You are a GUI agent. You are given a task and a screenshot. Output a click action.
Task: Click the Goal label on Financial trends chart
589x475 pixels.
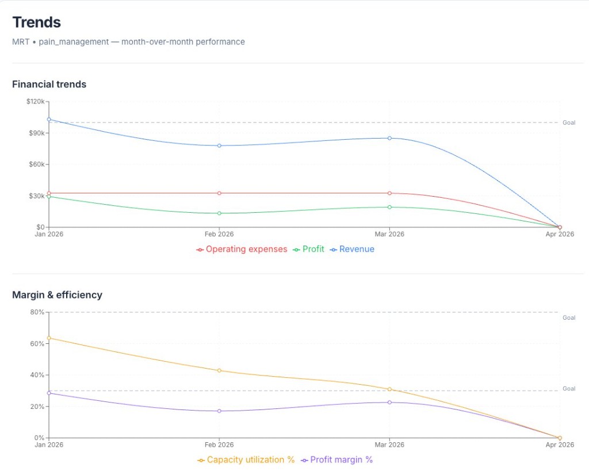569,123
